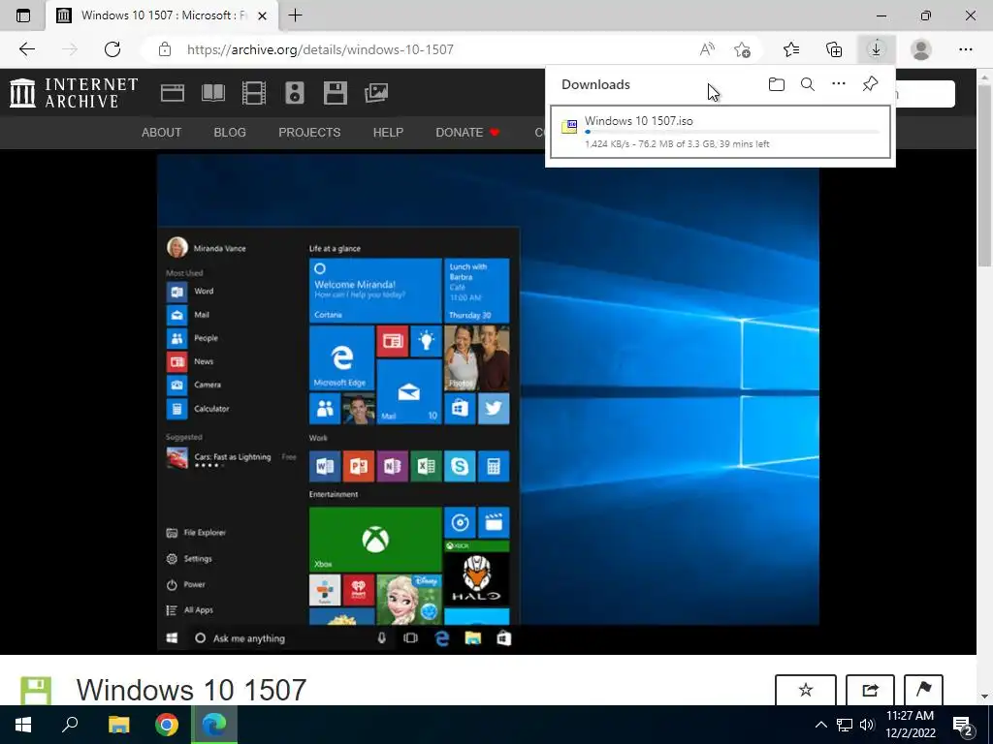Viewport: 993px width, 744px height.
Task: Open the network status tray icon
Action: pos(845,725)
